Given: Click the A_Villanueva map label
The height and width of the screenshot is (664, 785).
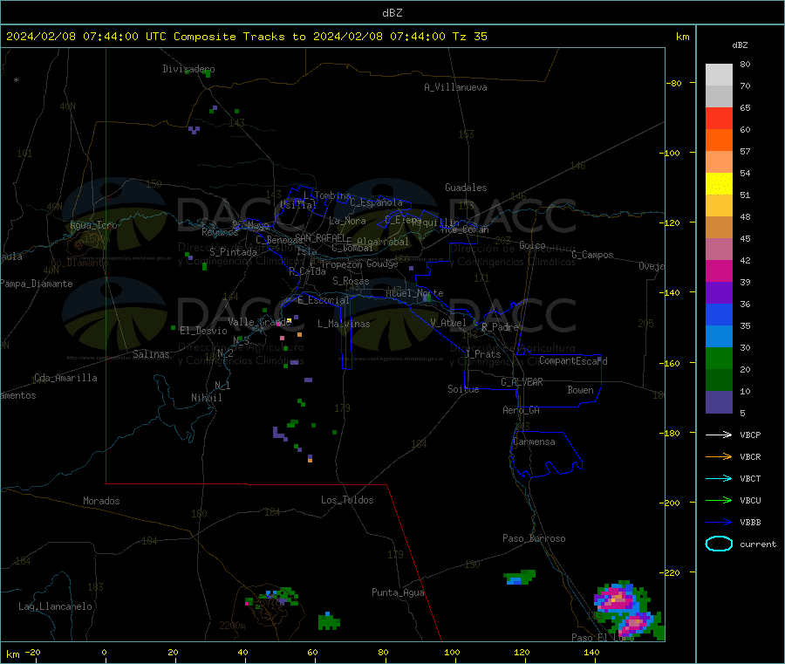Looking at the screenshot, I should click(x=455, y=87).
